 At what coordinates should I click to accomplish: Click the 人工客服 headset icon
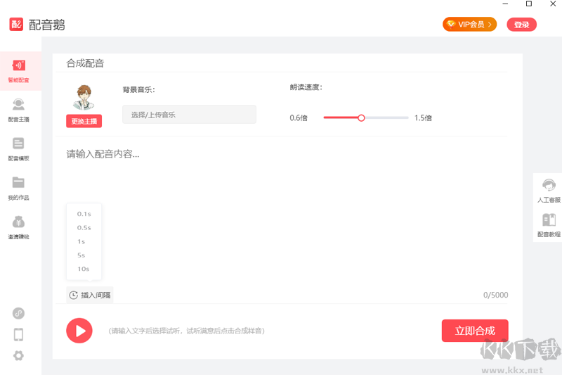point(549,189)
